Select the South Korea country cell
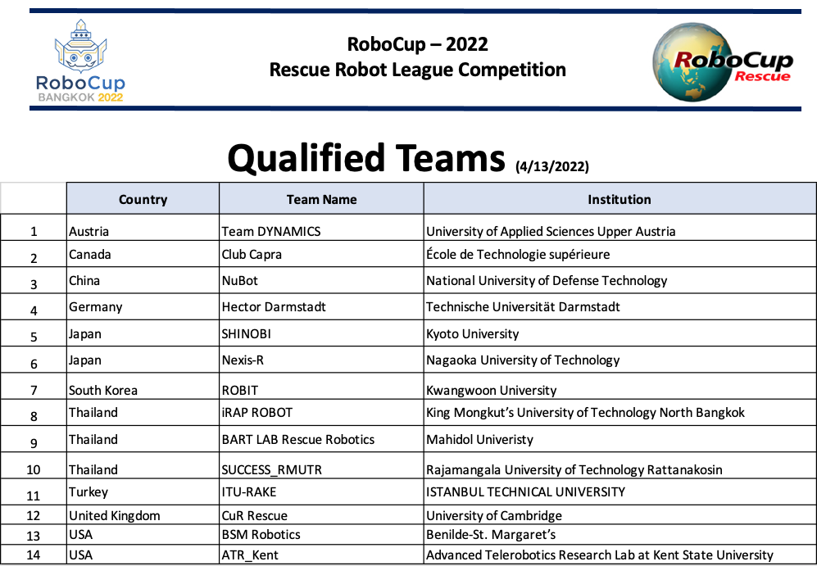Image resolution: width=817 pixels, height=566 pixels. coord(143,387)
